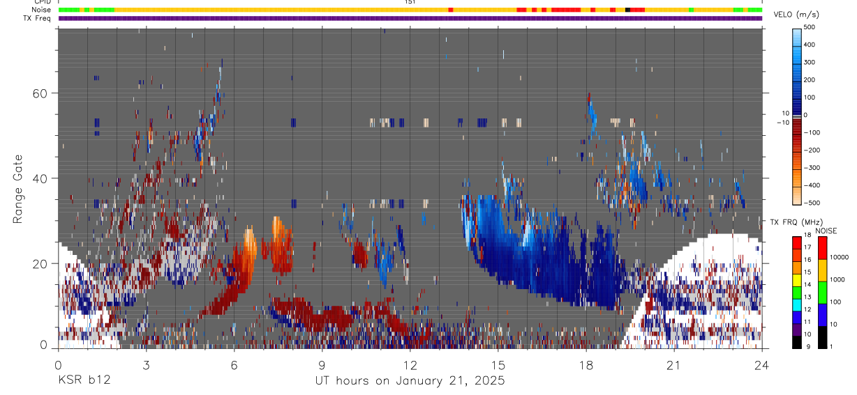Click the -400 value on the velocity scale
The width and height of the screenshot is (857, 395).
812,185
